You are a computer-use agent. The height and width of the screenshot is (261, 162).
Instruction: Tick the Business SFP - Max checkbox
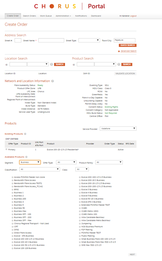[13, 221]
